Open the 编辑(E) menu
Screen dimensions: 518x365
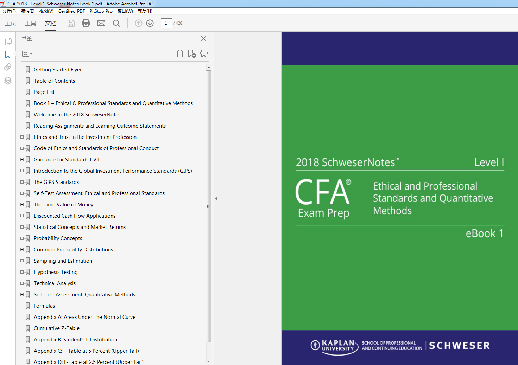(x=27, y=11)
